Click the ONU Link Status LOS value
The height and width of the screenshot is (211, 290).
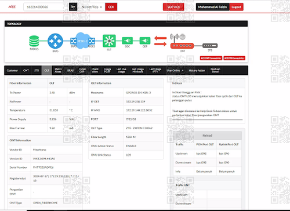click(128, 155)
